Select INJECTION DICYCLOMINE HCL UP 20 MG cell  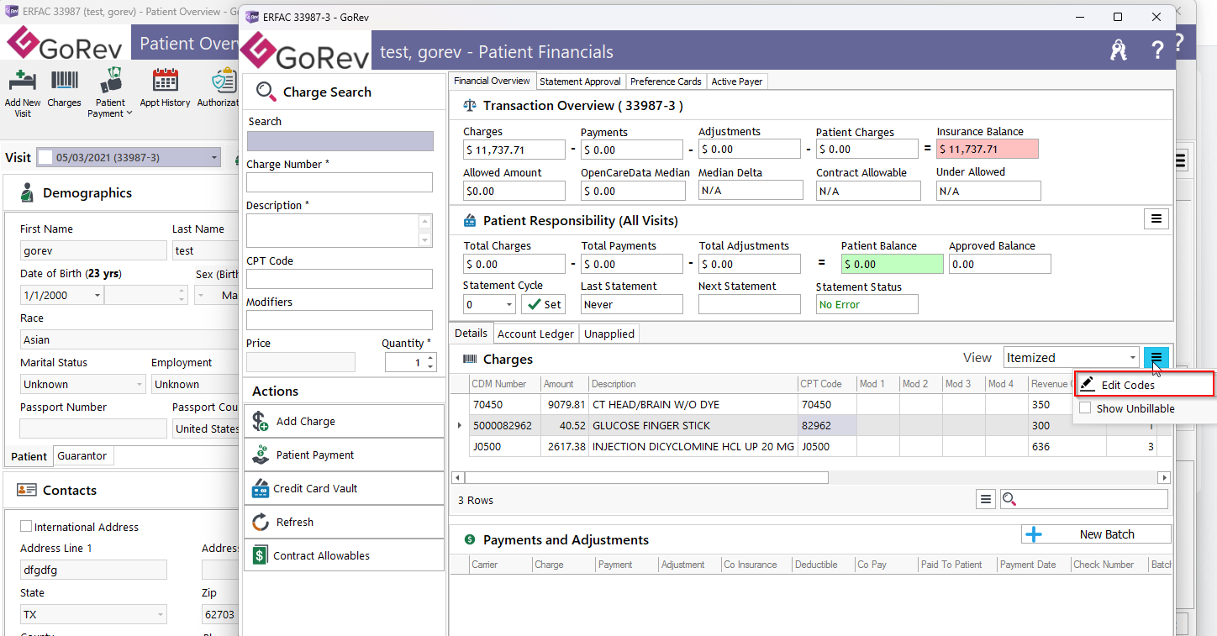click(x=693, y=447)
